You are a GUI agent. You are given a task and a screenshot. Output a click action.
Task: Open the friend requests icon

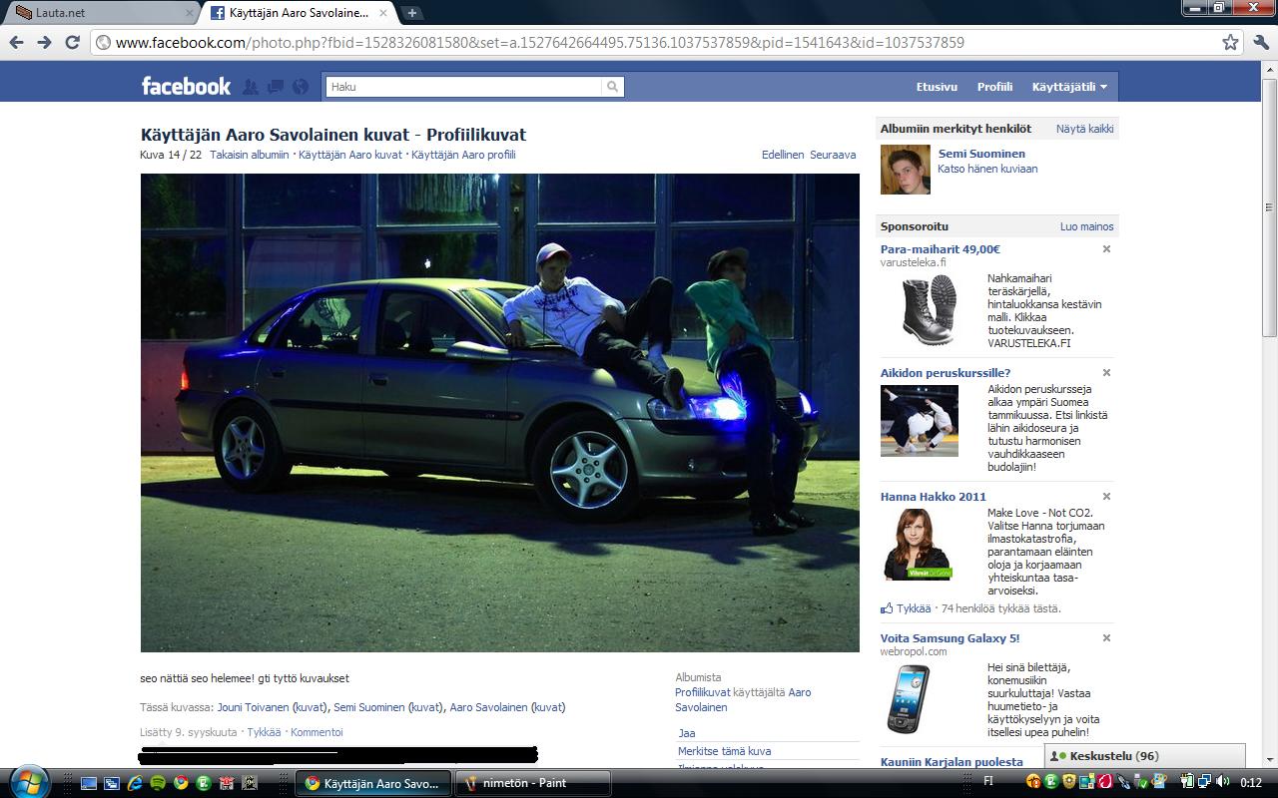251,87
